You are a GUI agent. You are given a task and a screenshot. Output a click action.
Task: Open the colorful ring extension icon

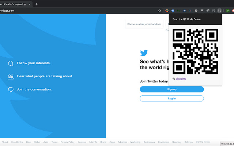pos(167,11)
